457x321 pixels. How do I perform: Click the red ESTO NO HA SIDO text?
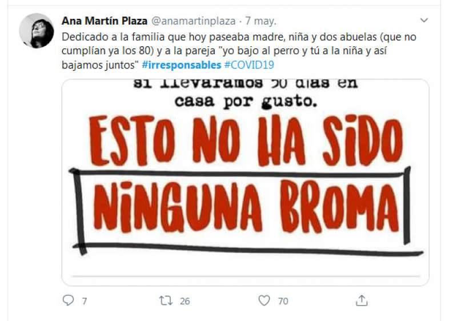[x=246, y=141]
